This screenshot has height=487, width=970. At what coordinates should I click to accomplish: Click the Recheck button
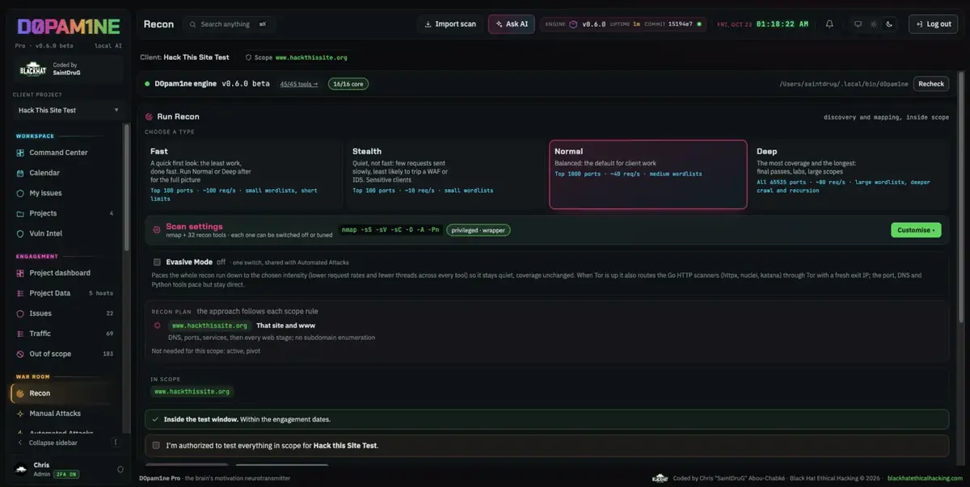(931, 83)
